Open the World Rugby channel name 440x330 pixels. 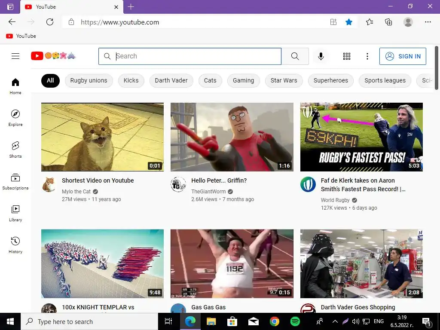(x=335, y=200)
